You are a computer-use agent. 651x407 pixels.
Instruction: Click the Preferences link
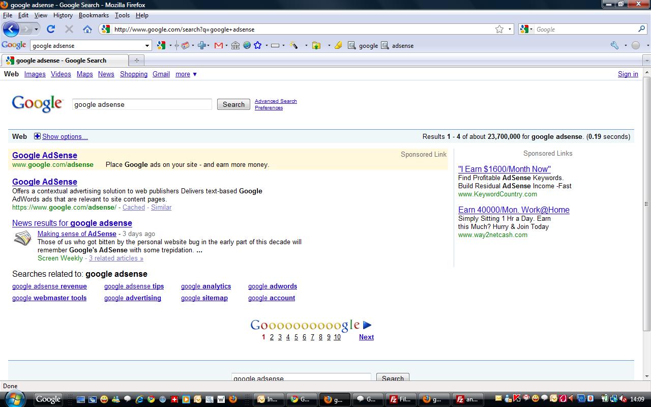(269, 108)
